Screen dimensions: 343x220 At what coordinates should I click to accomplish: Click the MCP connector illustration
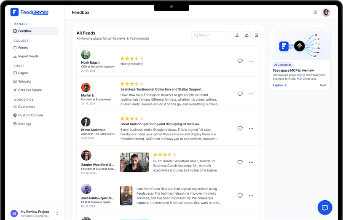tap(300, 45)
